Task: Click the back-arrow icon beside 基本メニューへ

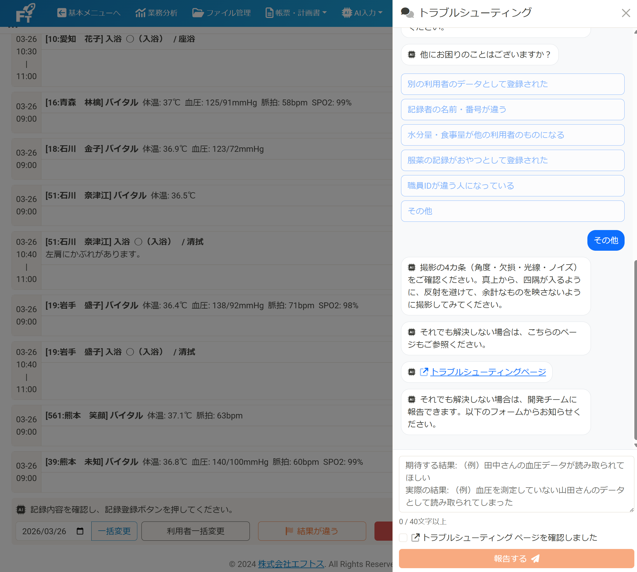Action: (x=61, y=13)
